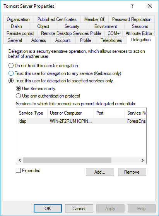
Task: Open the Sessions tab
Action: (140, 26)
